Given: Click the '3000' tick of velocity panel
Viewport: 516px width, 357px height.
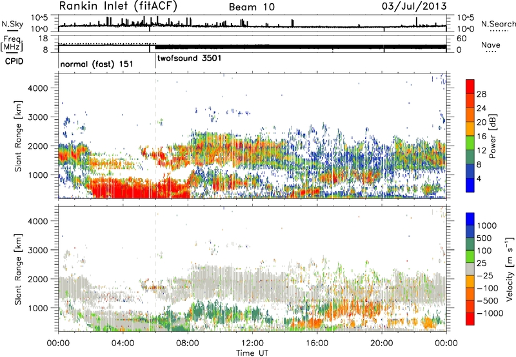Looking at the screenshot, I should [38, 250].
